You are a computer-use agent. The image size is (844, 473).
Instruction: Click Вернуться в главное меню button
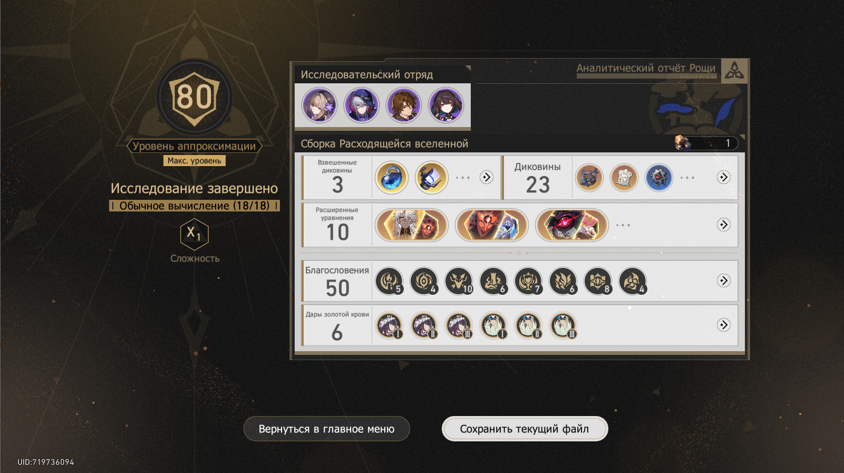tap(327, 429)
